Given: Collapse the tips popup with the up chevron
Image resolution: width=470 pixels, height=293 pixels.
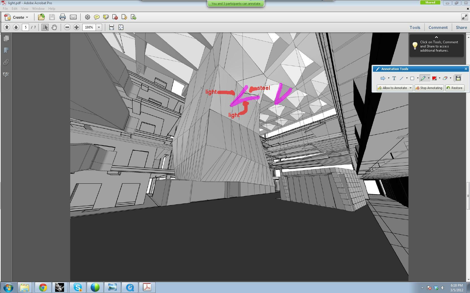Looking at the screenshot, I should point(436,37).
